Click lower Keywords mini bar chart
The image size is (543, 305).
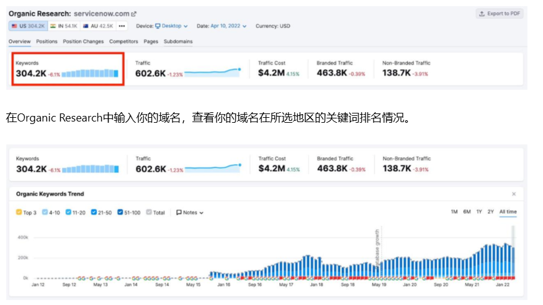click(x=91, y=169)
